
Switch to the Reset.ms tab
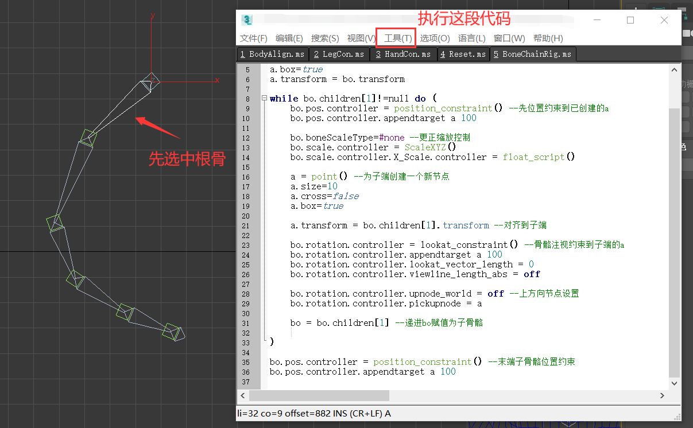pos(463,55)
